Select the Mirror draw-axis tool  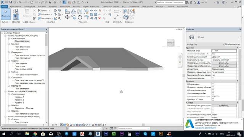(x=86, y=11)
